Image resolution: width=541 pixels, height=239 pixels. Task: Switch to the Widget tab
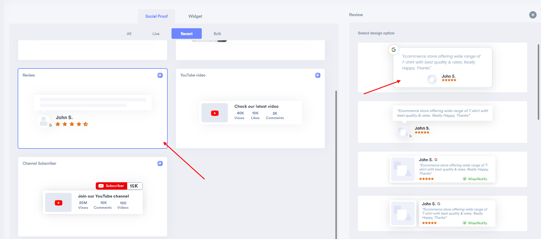click(x=195, y=16)
